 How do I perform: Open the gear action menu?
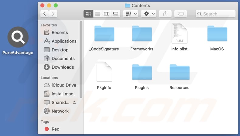pos(149,14)
